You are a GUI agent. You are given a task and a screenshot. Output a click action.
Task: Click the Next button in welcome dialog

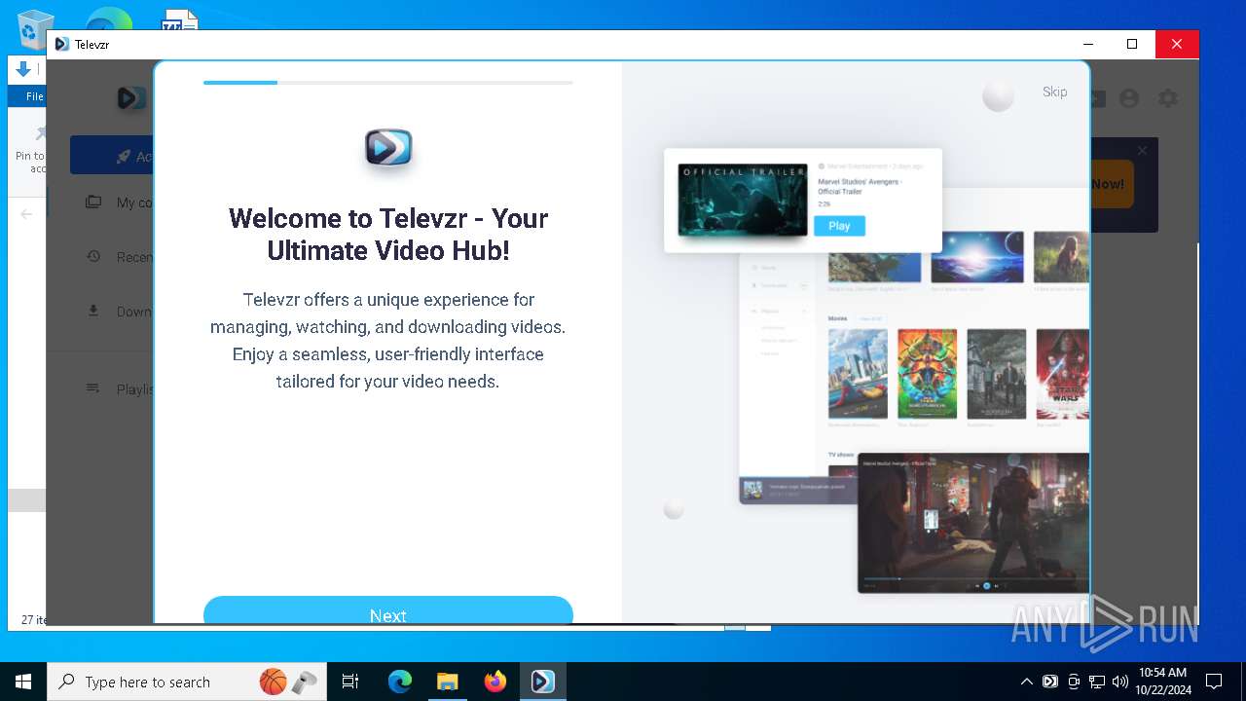[x=387, y=610]
